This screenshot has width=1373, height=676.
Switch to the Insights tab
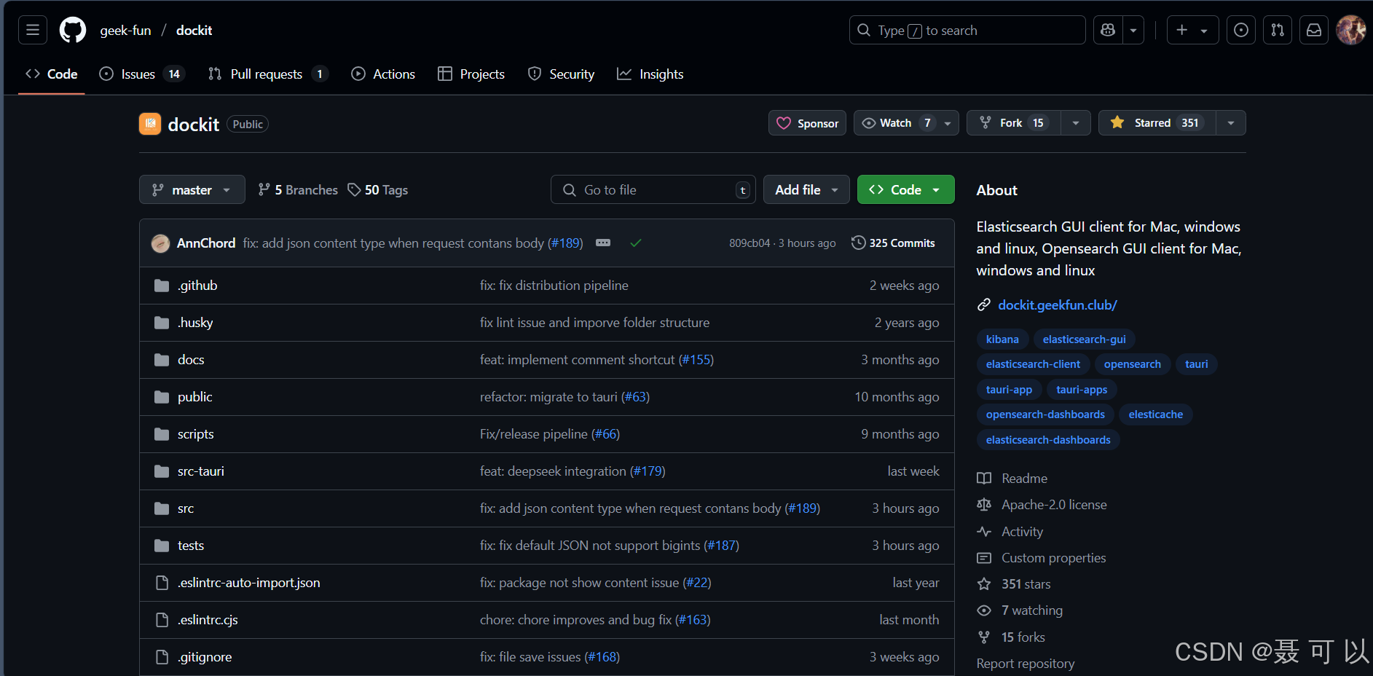(x=650, y=74)
